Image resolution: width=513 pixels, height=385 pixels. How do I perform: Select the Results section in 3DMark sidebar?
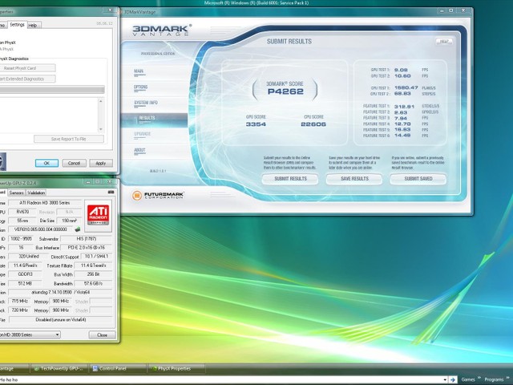(154, 120)
